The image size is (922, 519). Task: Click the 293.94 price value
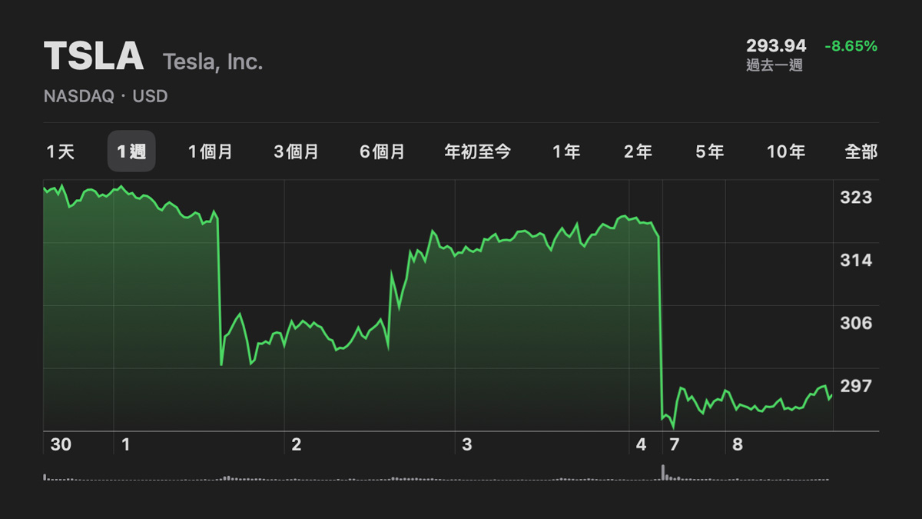776,46
